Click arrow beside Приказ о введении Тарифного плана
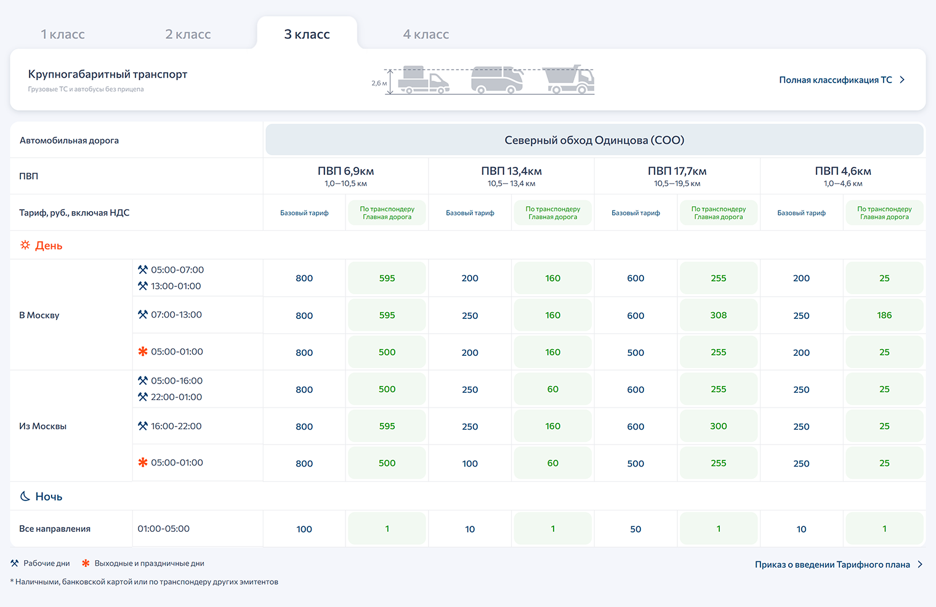The image size is (936, 607). (x=920, y=565)
